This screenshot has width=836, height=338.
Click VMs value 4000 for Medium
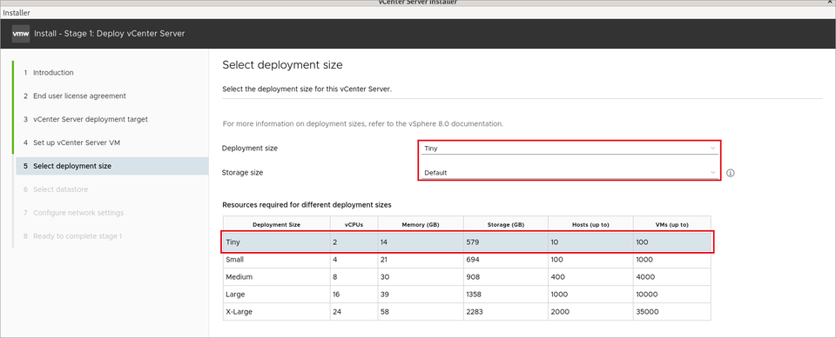(x=645, y=277)
